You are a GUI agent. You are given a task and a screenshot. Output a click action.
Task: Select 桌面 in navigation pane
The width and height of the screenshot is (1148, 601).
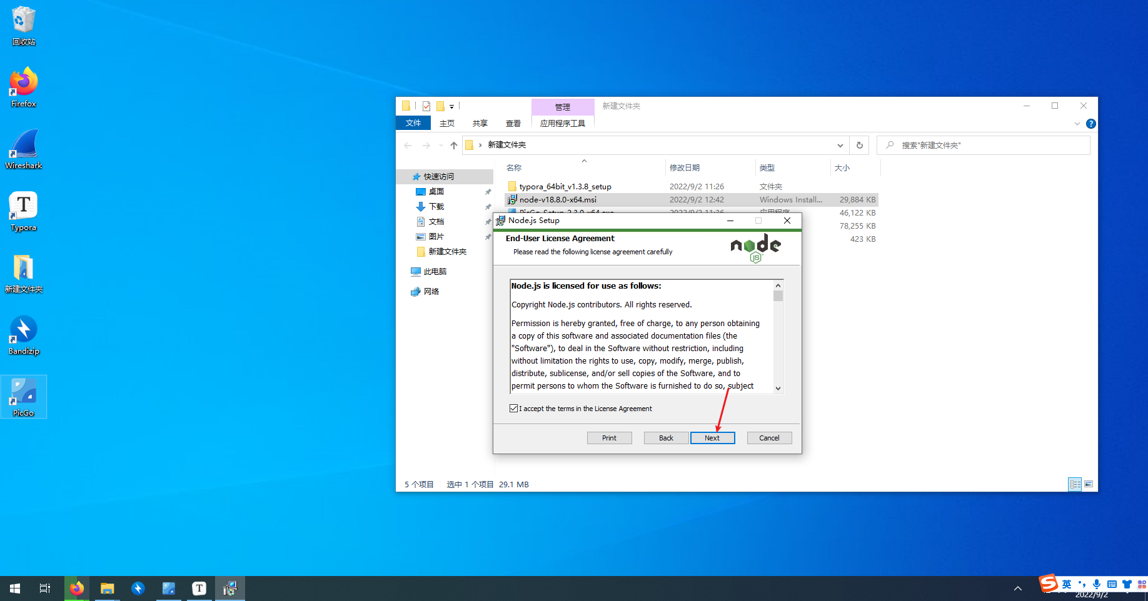(436, 192)
